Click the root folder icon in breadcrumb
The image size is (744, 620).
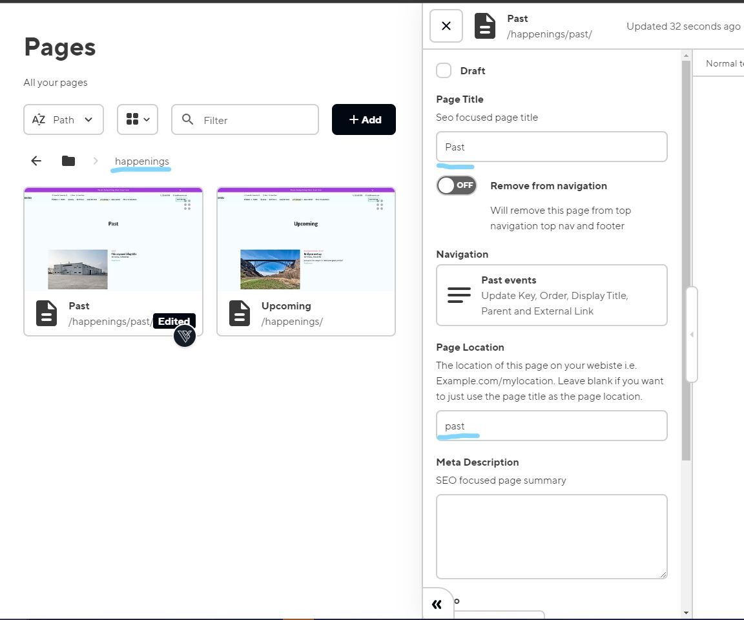68,161
